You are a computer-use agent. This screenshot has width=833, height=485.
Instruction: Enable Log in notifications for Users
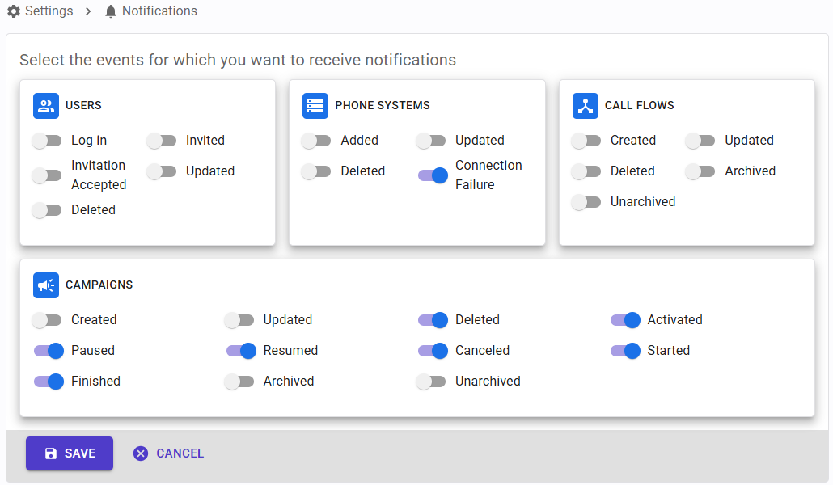click(46, 140)
